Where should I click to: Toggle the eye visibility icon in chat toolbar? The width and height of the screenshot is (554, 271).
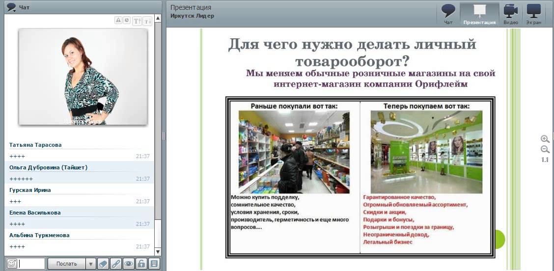[128, 264]
